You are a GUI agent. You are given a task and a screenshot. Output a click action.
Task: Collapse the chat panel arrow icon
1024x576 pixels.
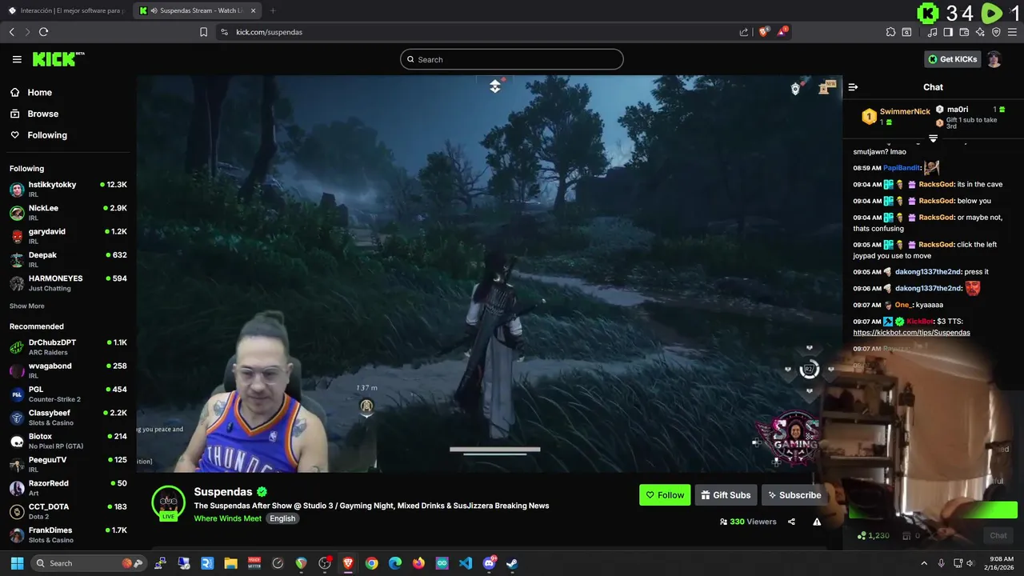pos(853,87)
